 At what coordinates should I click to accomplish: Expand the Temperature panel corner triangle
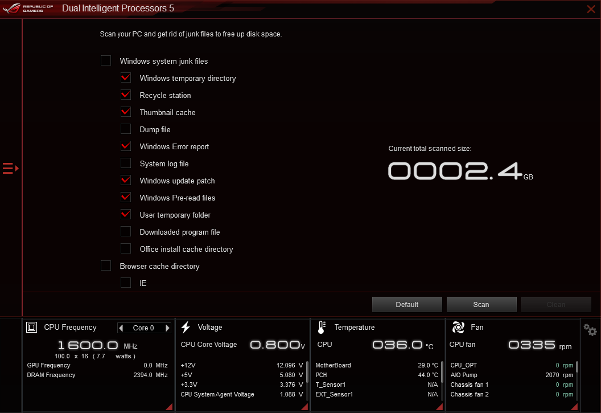439,407
